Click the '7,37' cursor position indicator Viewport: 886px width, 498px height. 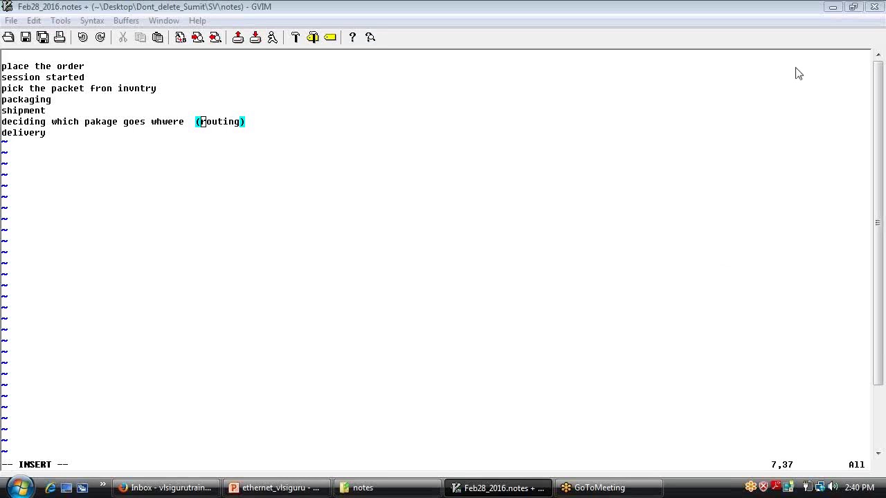coord(782,465)
